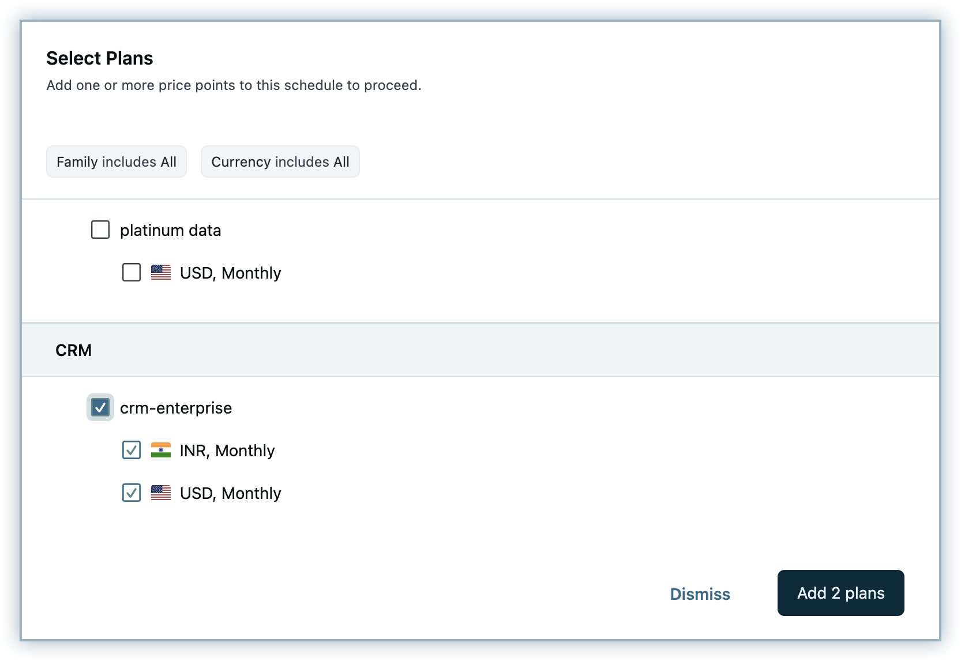Dismiss the Select Plans dialog

(x=700, y=594)
